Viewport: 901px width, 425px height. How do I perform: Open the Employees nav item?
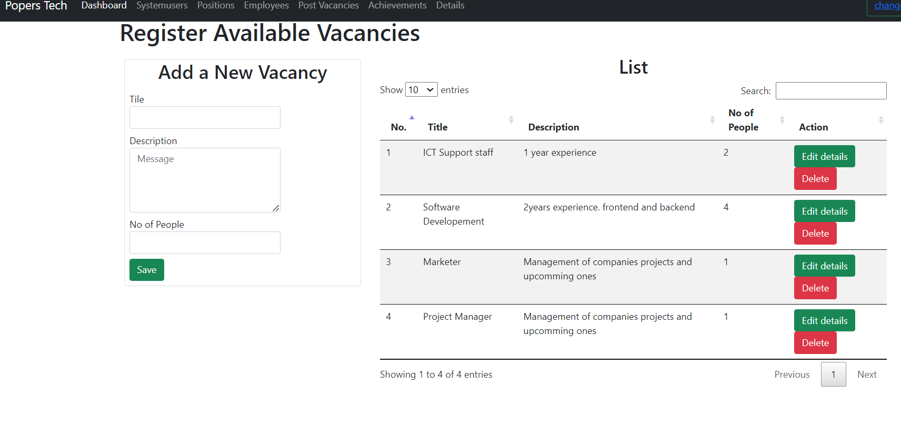266,5
